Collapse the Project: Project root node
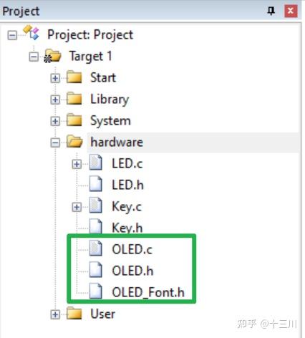Viewport: 305px width, 338px height. [x=12, y=36]
